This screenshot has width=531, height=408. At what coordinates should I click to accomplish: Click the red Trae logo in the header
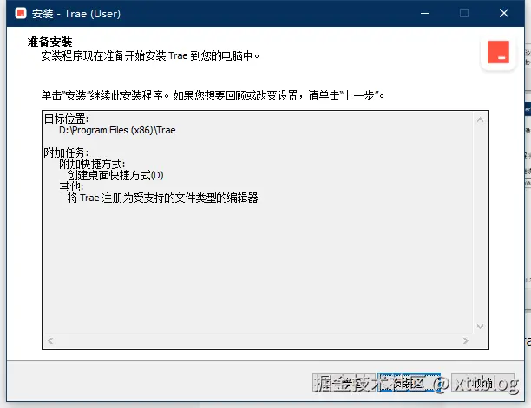pos(498,52)
